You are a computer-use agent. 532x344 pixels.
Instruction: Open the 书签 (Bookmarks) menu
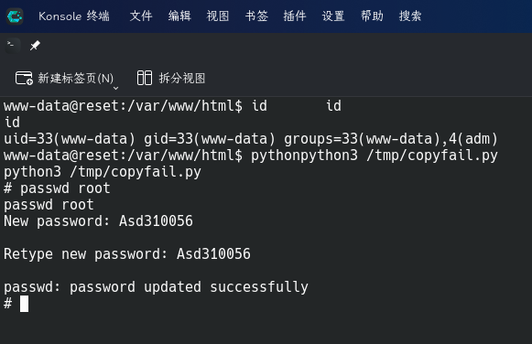tap(256, 16)
